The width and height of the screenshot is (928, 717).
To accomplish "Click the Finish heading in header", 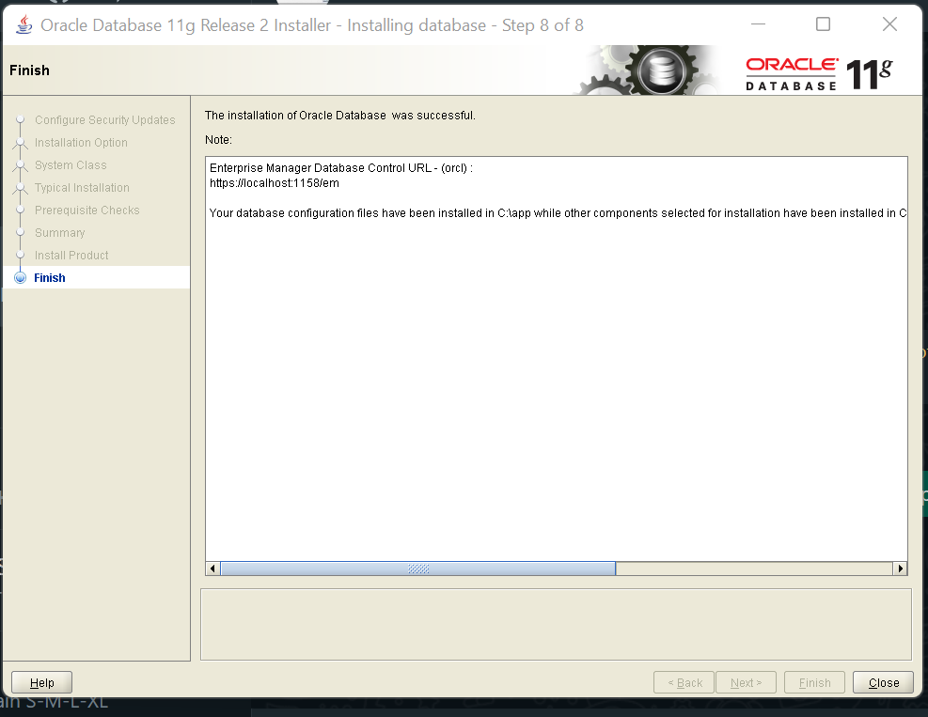I will tap(29, 70).
